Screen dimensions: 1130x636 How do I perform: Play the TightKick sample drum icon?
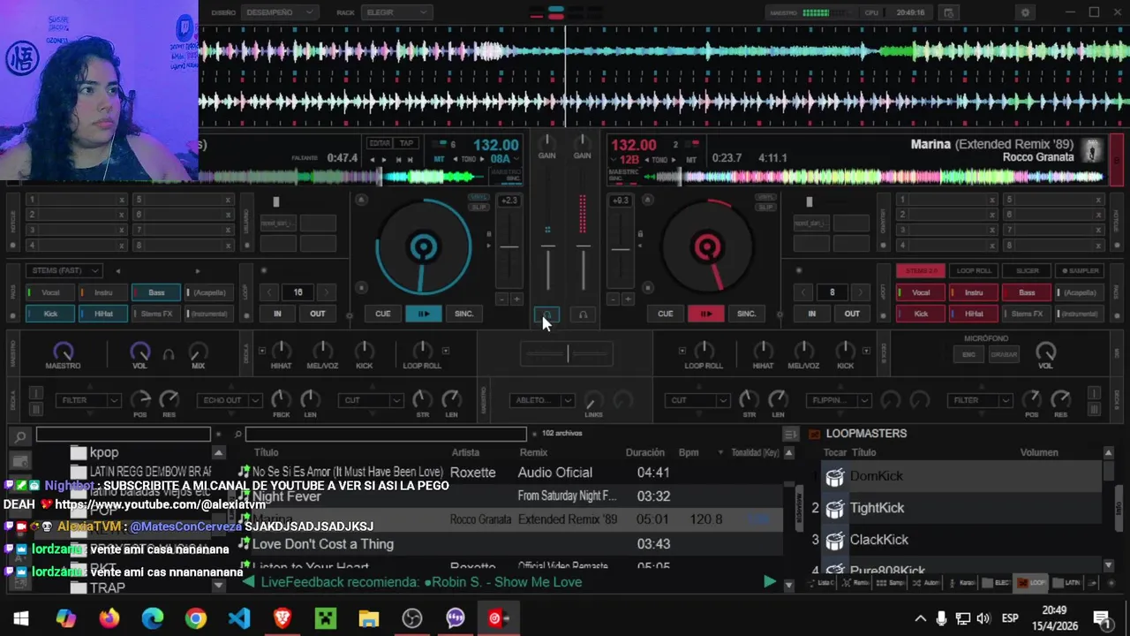point(834,509)
